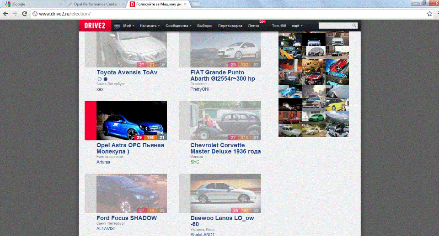Viewport: 439px width, 236px height.
Task: Click red vote bar beside Opel Astra
Action: click(91, 121)
